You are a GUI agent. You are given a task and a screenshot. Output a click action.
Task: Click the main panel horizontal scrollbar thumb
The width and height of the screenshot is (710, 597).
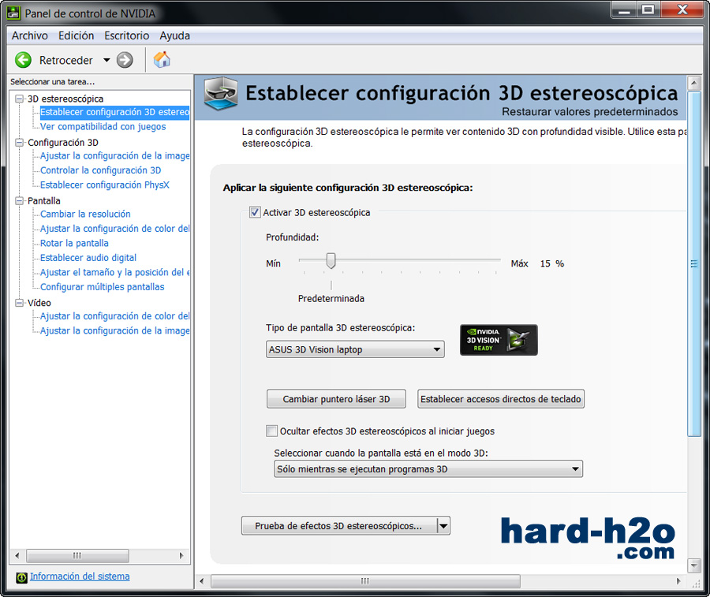[365, 581]
